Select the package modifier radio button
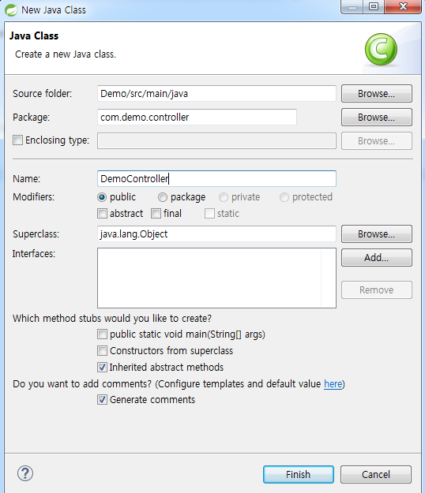Viewport: 425px width, 493px height. pos(163,197)
